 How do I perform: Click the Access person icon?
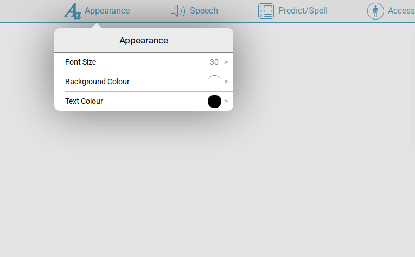click(375, 11)
